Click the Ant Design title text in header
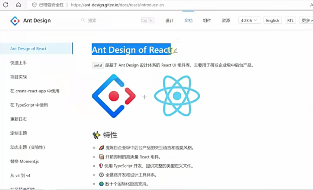The width and height of the screenshot is (313, 190). tap(37, 21)
